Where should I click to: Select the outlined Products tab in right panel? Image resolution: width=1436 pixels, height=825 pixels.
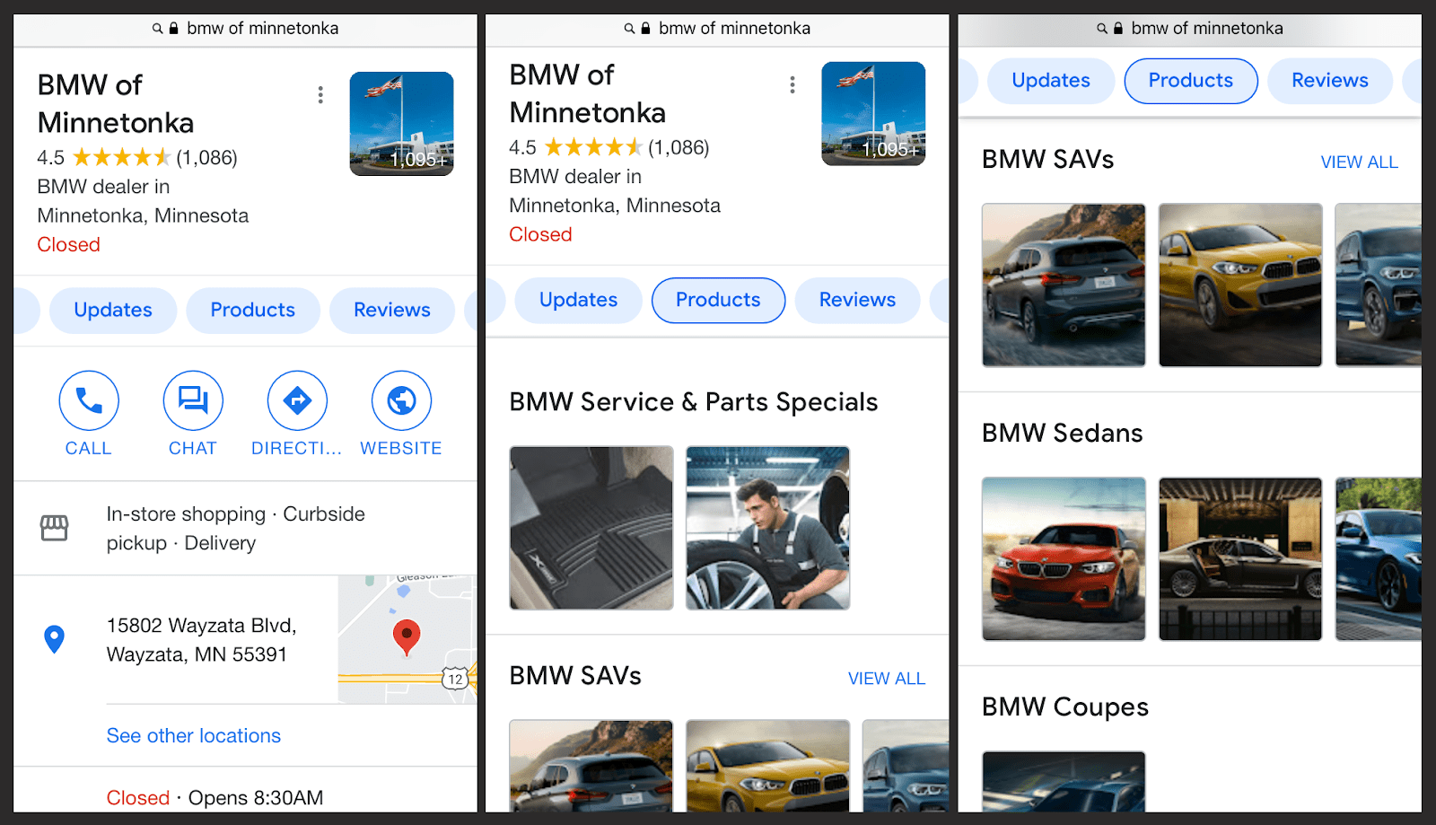[x=1191, y=81]
